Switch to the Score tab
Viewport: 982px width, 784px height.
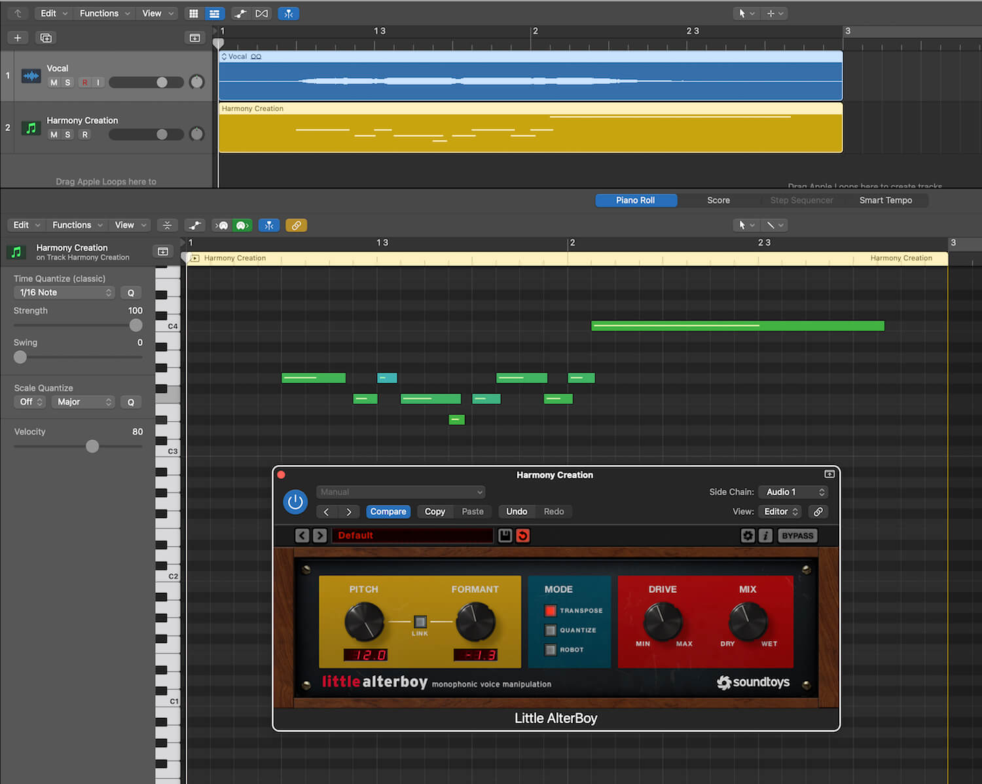point(718,200)
